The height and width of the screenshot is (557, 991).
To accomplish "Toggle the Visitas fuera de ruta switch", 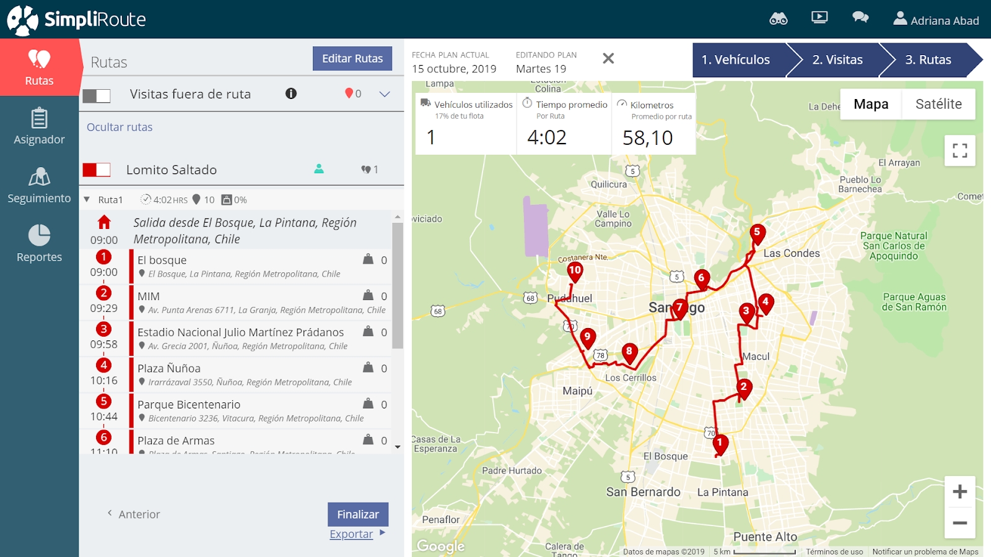I will (x=97, y=95).
